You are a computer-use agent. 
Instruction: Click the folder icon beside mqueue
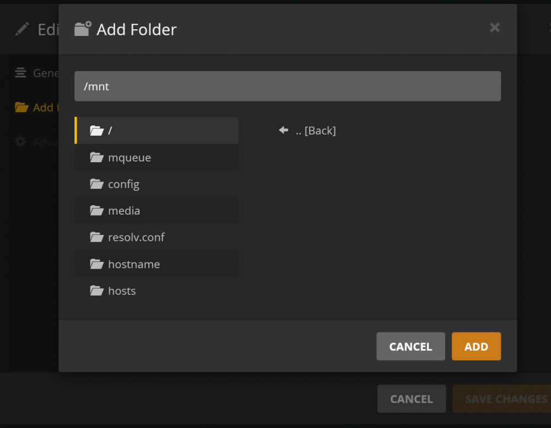tap(96, 157)
